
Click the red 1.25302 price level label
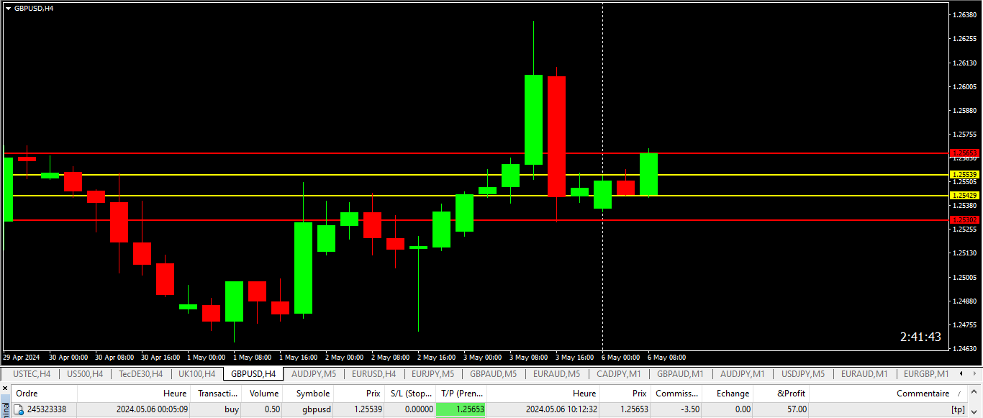pyautogui.click(x=964, y=219)
